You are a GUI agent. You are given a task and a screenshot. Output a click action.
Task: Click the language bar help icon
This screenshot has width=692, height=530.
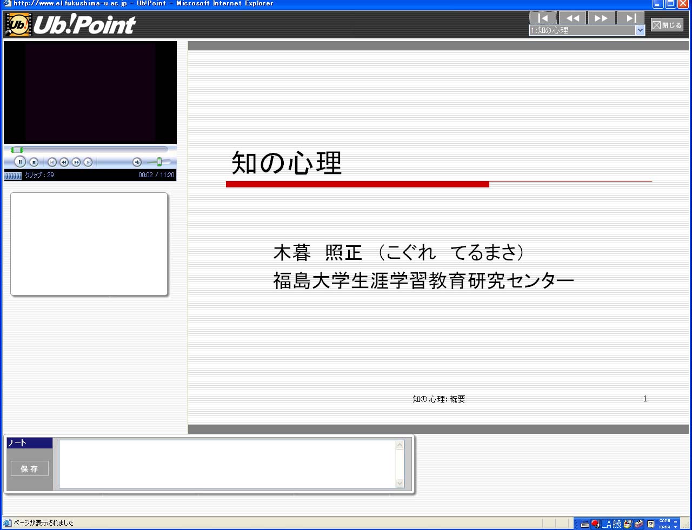click(x=650, y=524)
